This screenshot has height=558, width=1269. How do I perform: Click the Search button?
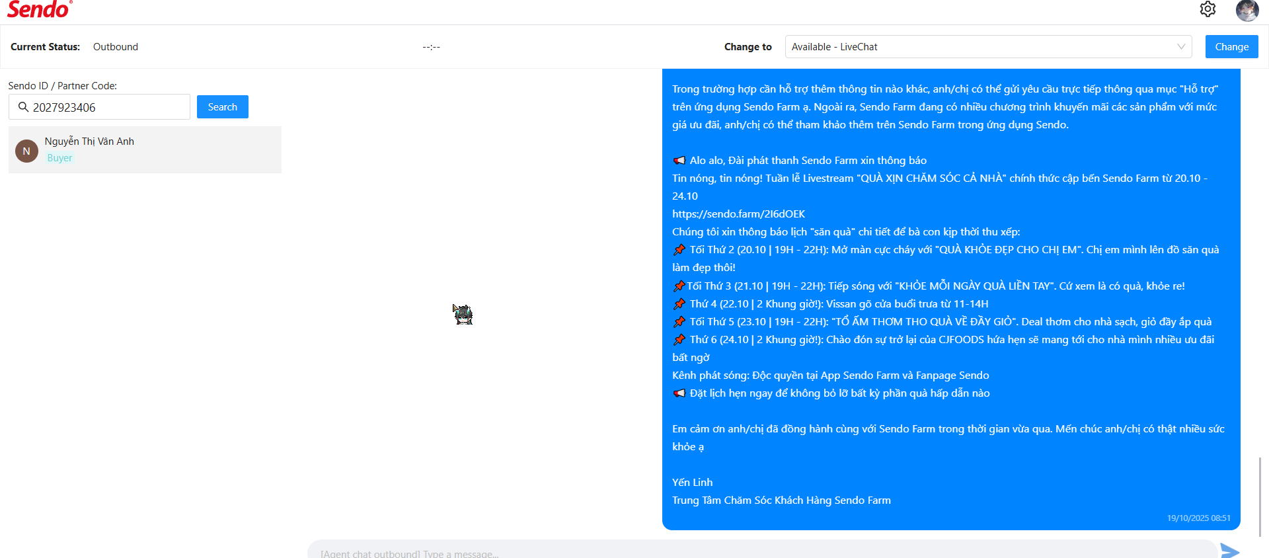click(222, 107)
